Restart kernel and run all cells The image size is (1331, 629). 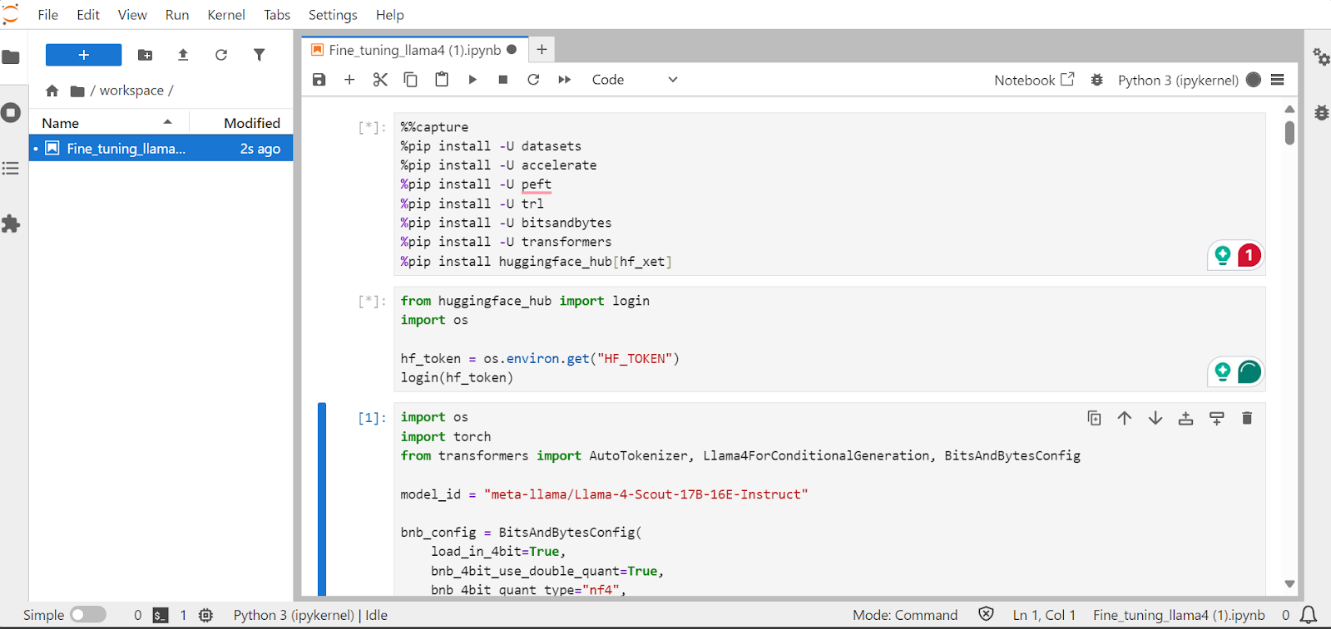coord(565,80)
